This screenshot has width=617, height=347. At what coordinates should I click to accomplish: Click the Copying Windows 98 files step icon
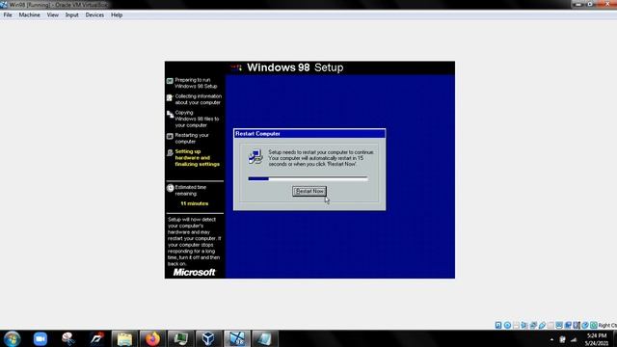click(x=170, y=114)
